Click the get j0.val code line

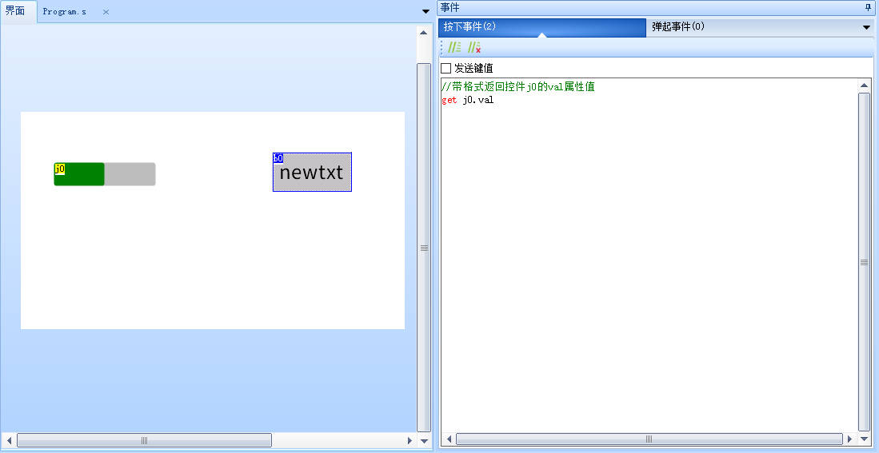click(468, 100)
